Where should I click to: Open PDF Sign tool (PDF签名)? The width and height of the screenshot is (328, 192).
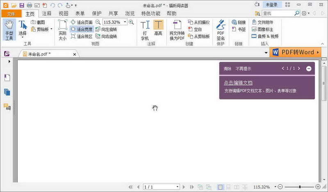coord(221,30)
